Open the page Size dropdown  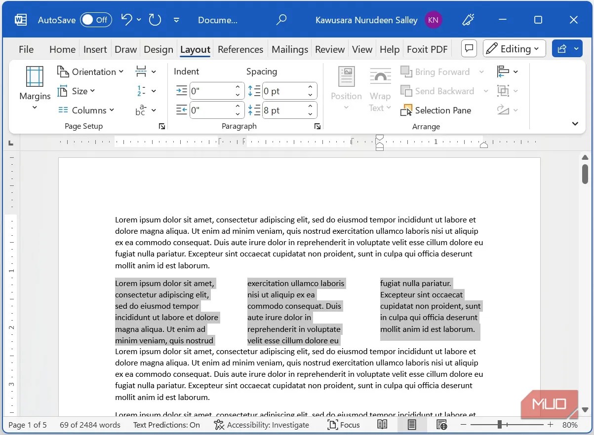point(77,91)
